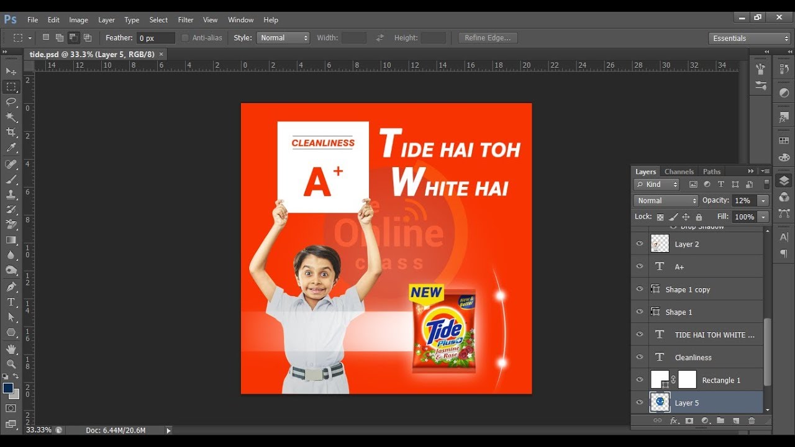Screen dimensions: 795x447
Task: Hide the Rectangle 1 layer
Action: click(x=640, y=380)
